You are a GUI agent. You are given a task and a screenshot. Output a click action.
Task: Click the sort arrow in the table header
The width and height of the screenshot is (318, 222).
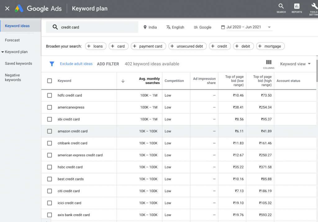coord(123,81)
